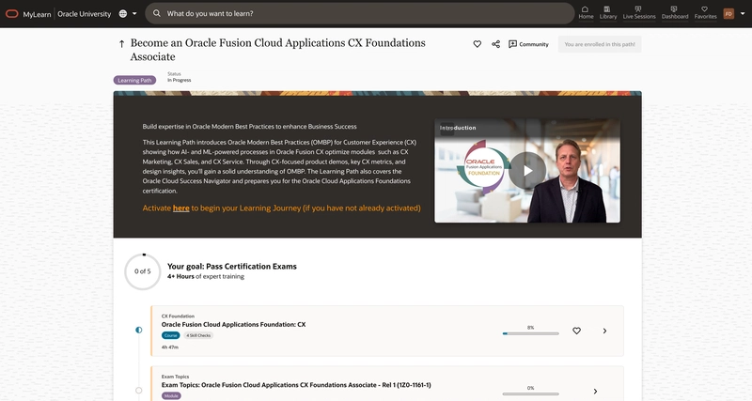Expand the Exam Topics row chevron
Viewport: 752px width, 401px height.
click(x=595, y=392)
